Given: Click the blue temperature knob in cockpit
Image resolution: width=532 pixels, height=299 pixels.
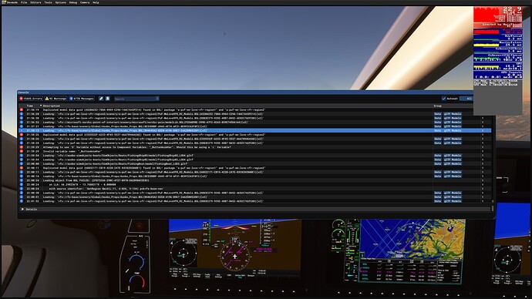Looking at the screenshot, I should 136,262.
